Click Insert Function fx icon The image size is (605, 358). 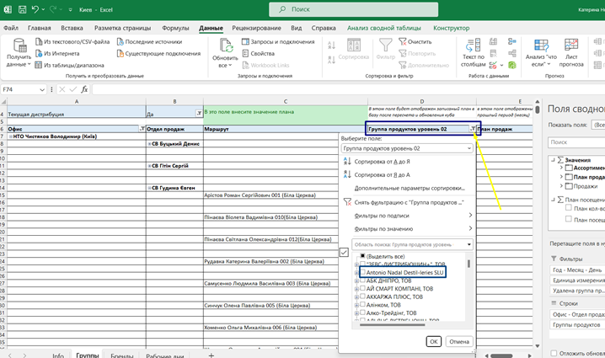pos(84,89)
